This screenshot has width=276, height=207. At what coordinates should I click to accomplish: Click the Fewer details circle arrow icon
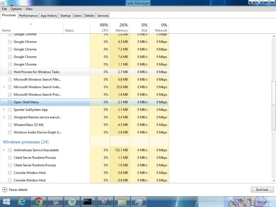pos(5,189)
